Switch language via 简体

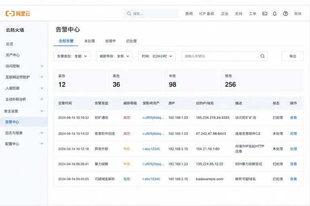tap(297, 14)
